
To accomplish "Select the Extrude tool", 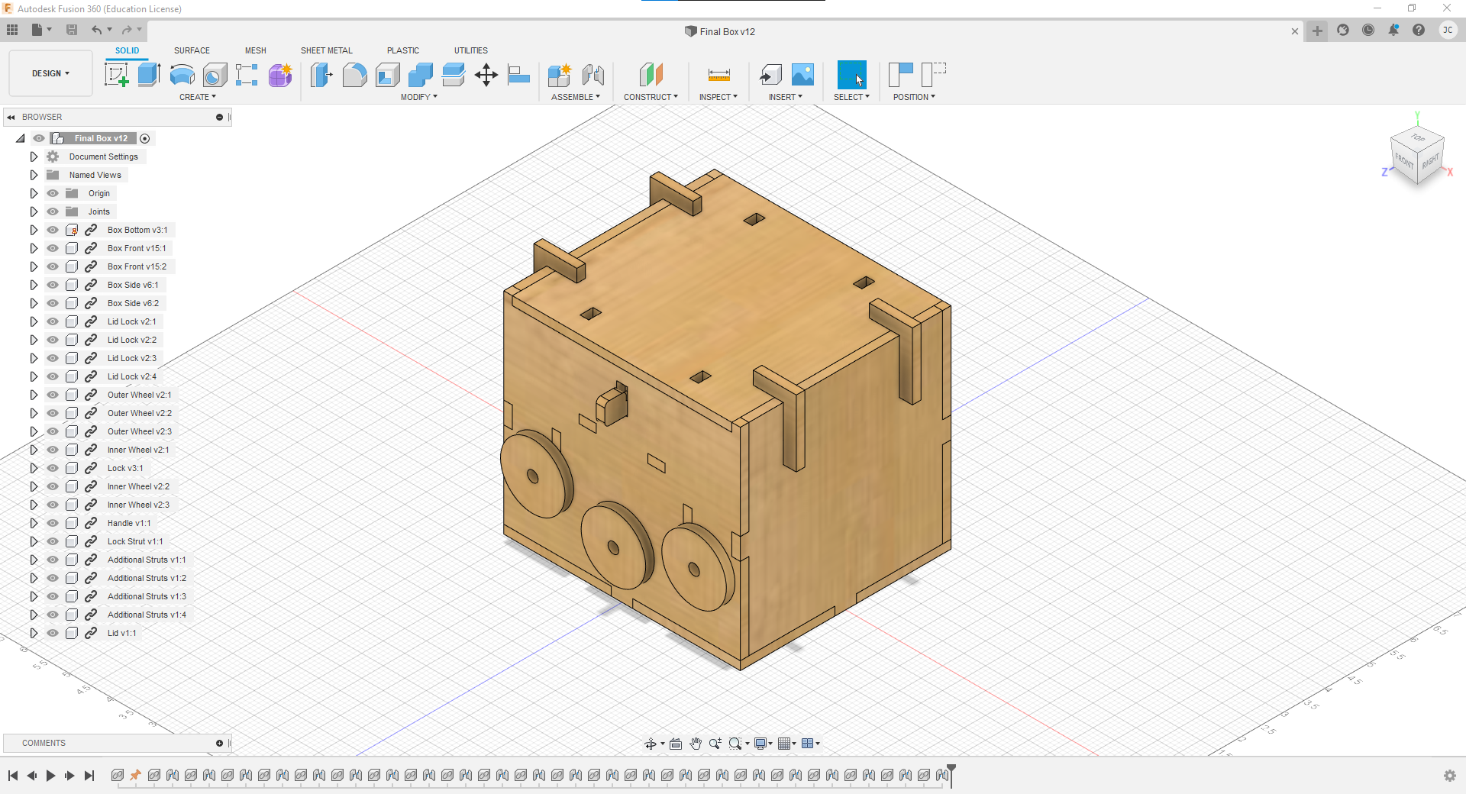I will click(149, 75).
